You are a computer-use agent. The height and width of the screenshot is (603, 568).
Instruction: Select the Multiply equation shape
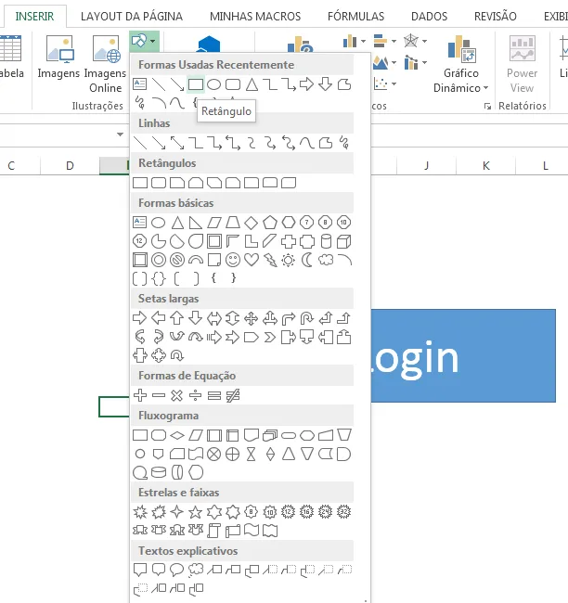pos(176,395)
